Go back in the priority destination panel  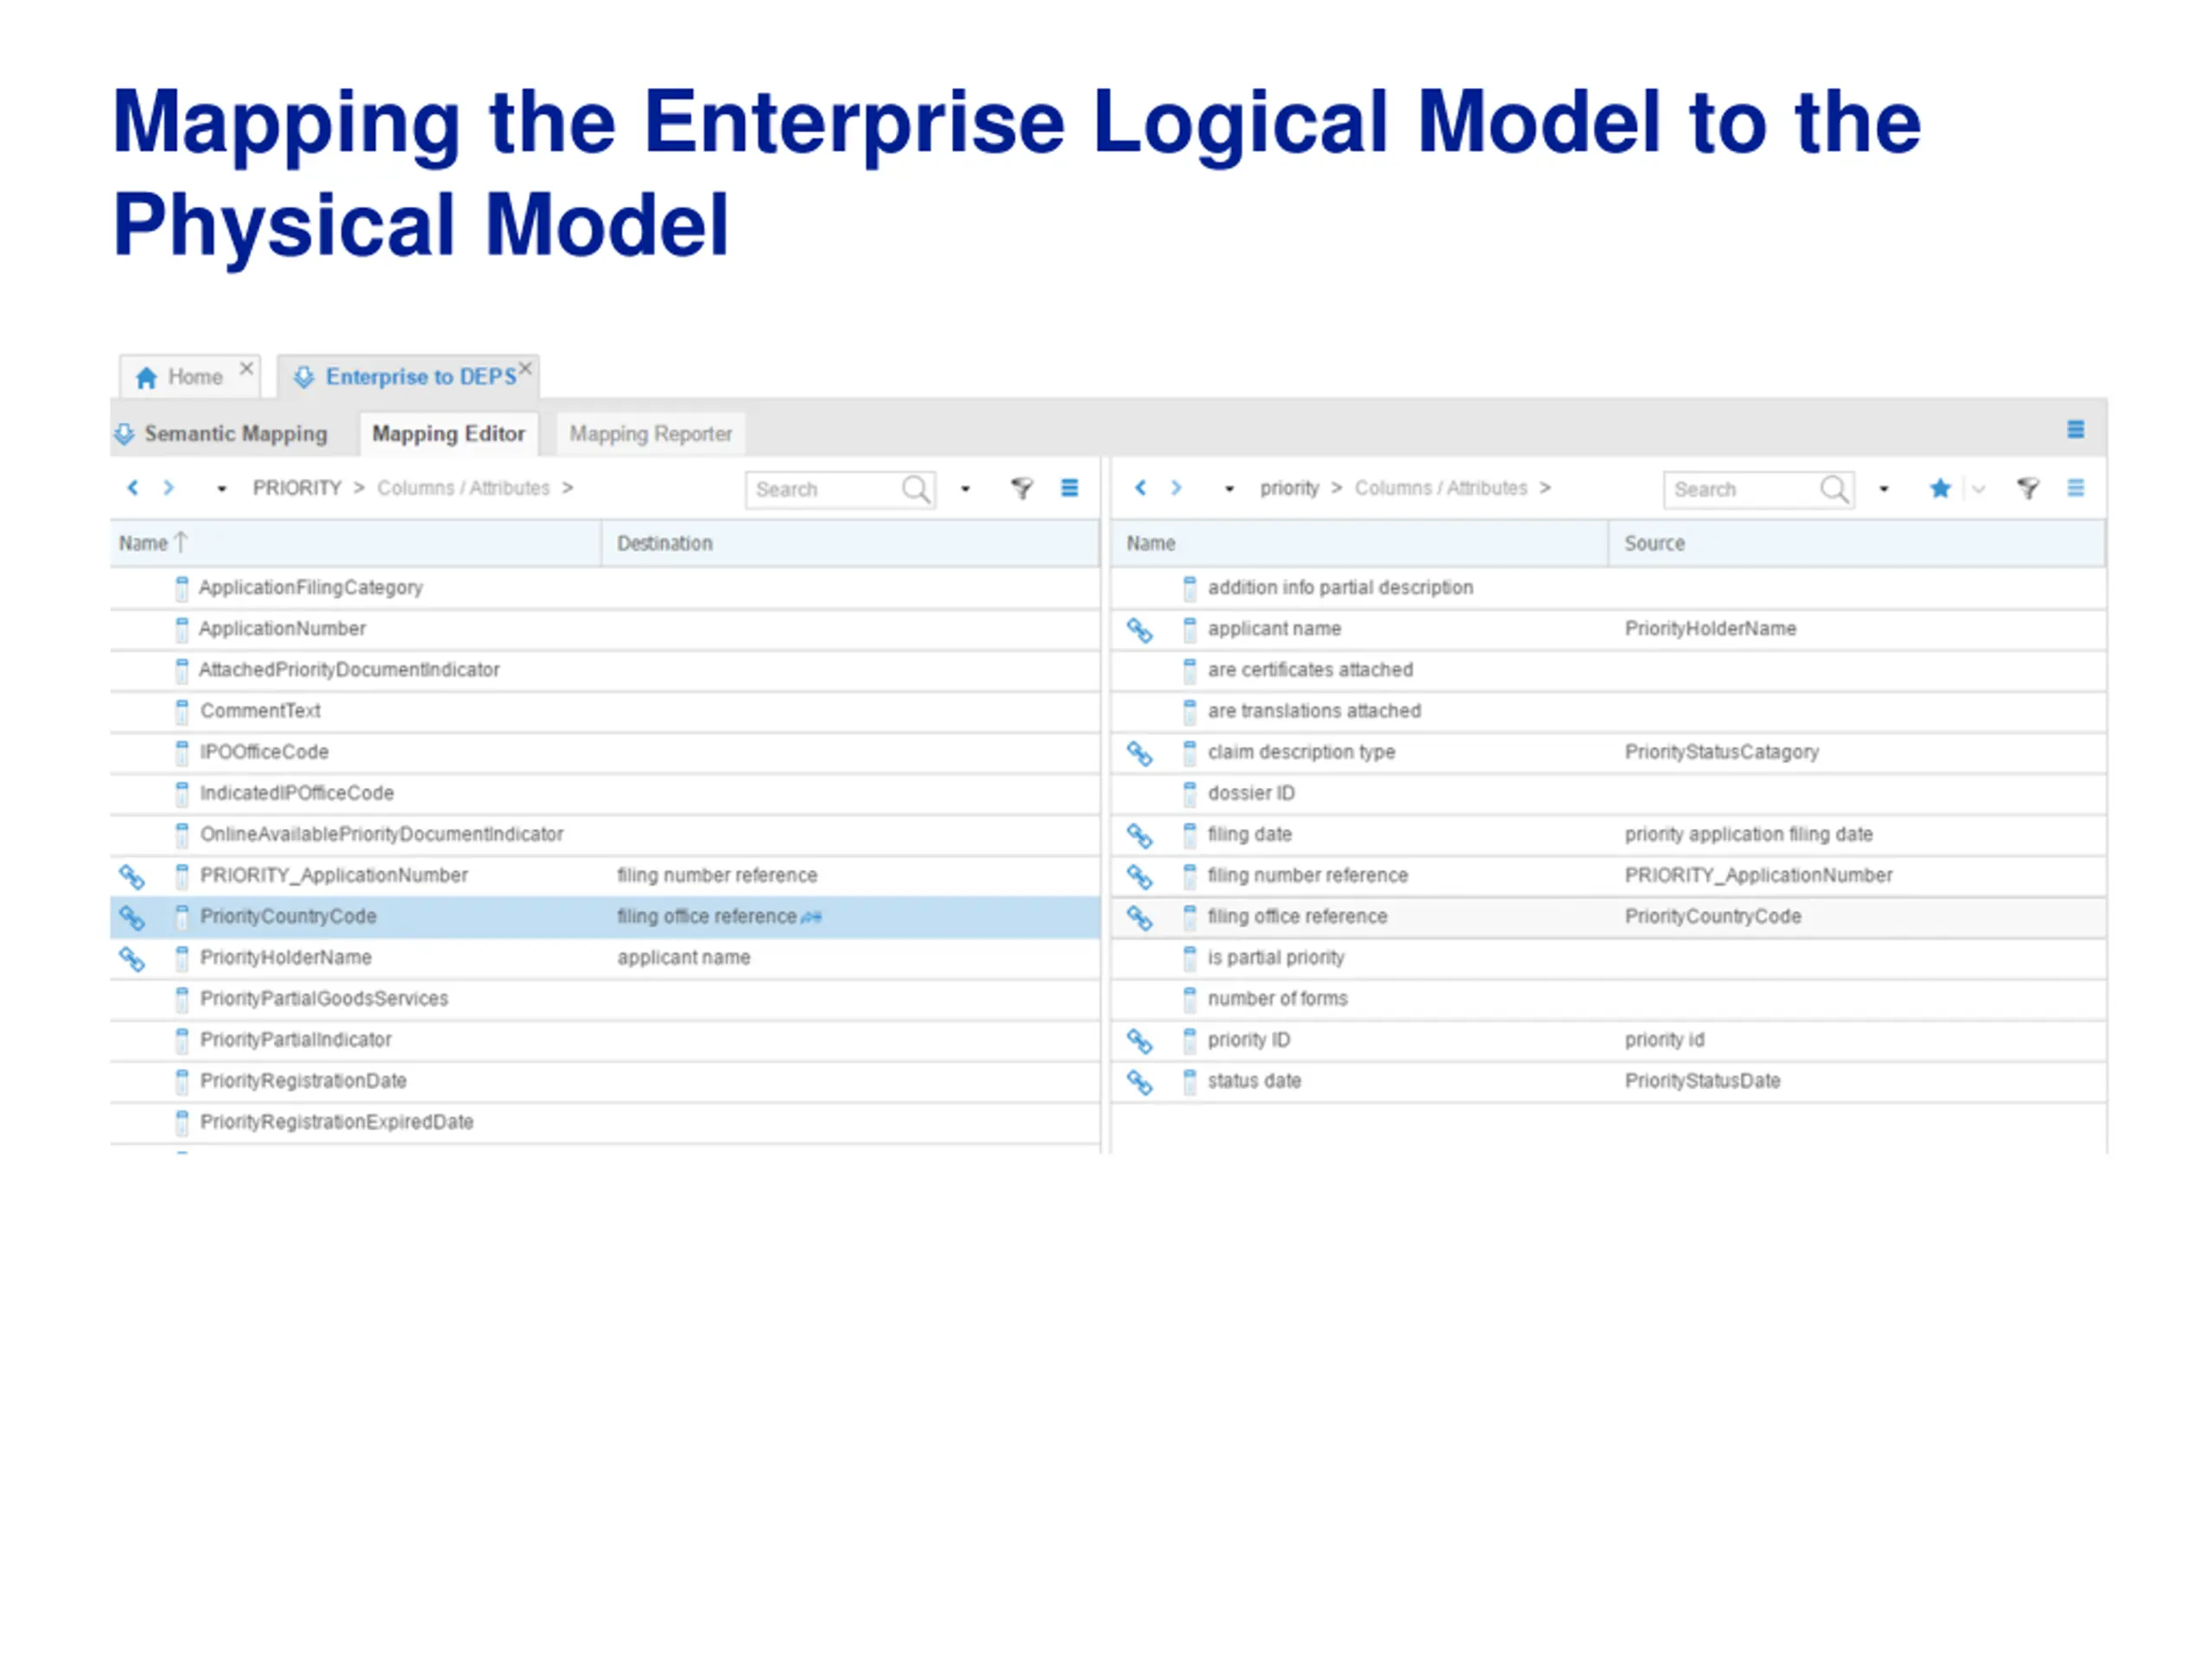click(x=1140, y=487)
